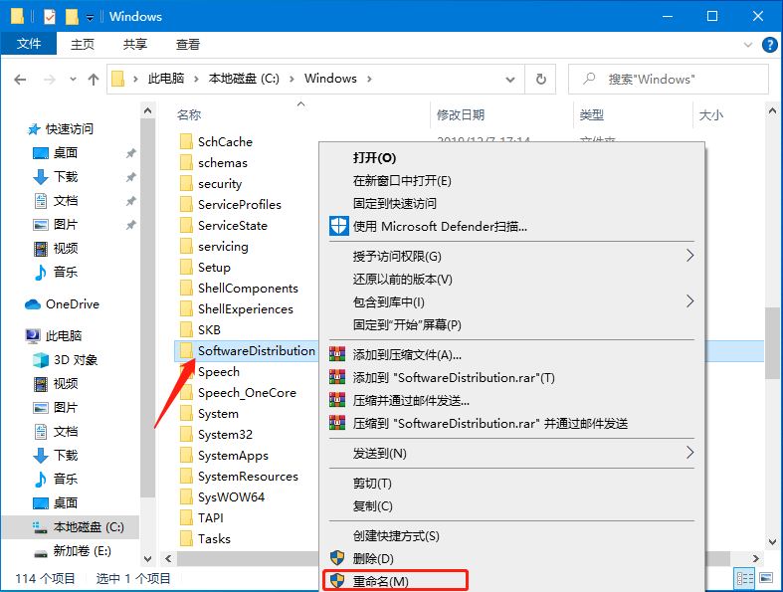Click shield icon beside 删除(D)
The height and width of the screenshot is (592, 783).
coord(337,558)
